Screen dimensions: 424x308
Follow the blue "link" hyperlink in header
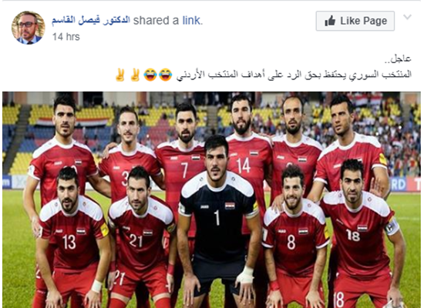192,21
